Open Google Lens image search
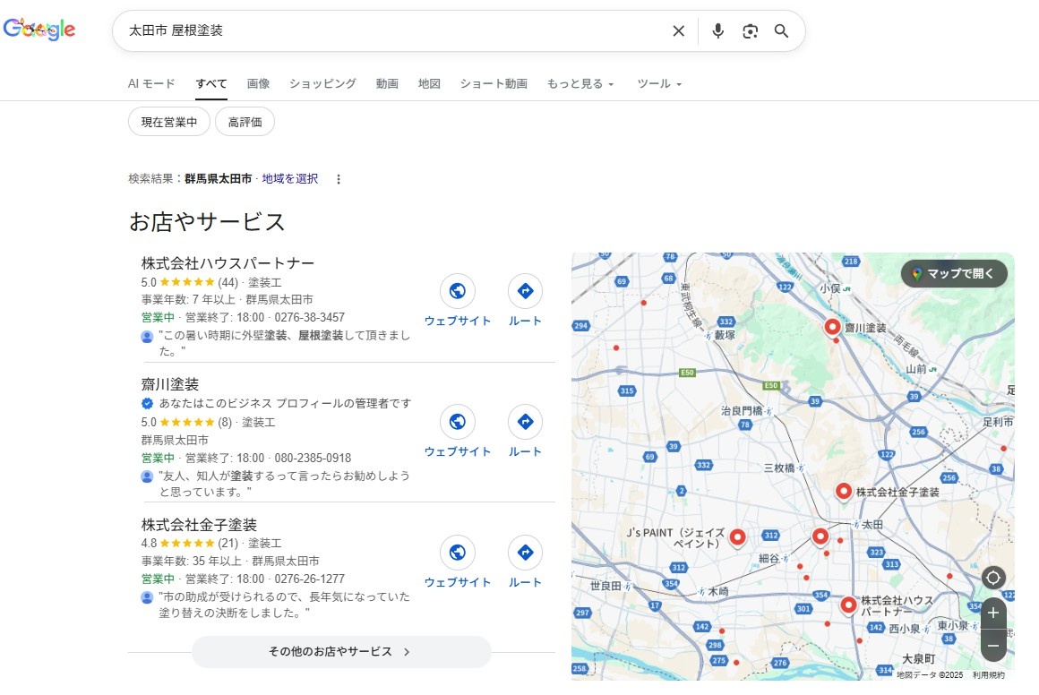The height and width of the screenshot is (695, 1039). coord(750,31)
